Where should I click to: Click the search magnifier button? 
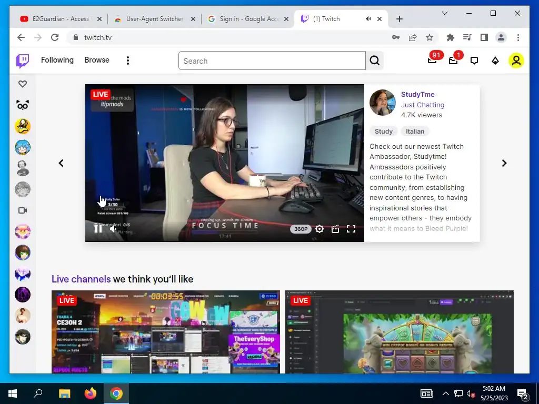point(375,61)
